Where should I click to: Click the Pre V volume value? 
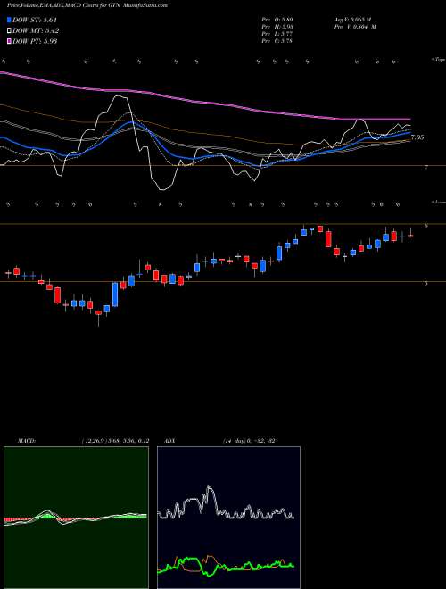click(x=357, y=27)
